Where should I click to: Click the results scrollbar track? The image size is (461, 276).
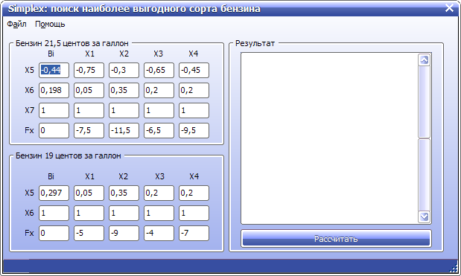point(424,138)
